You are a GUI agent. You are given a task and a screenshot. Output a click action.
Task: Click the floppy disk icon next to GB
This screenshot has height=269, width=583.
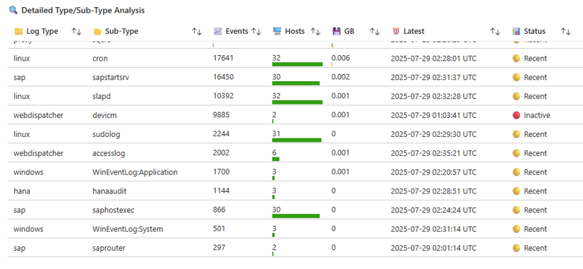point(337,31)
